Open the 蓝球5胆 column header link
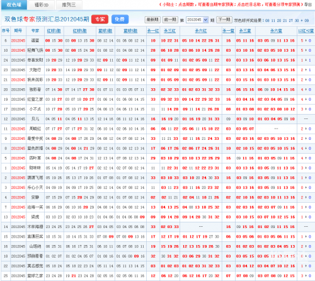The height and width of the screenshot is (281, 315). click(130, 31)
